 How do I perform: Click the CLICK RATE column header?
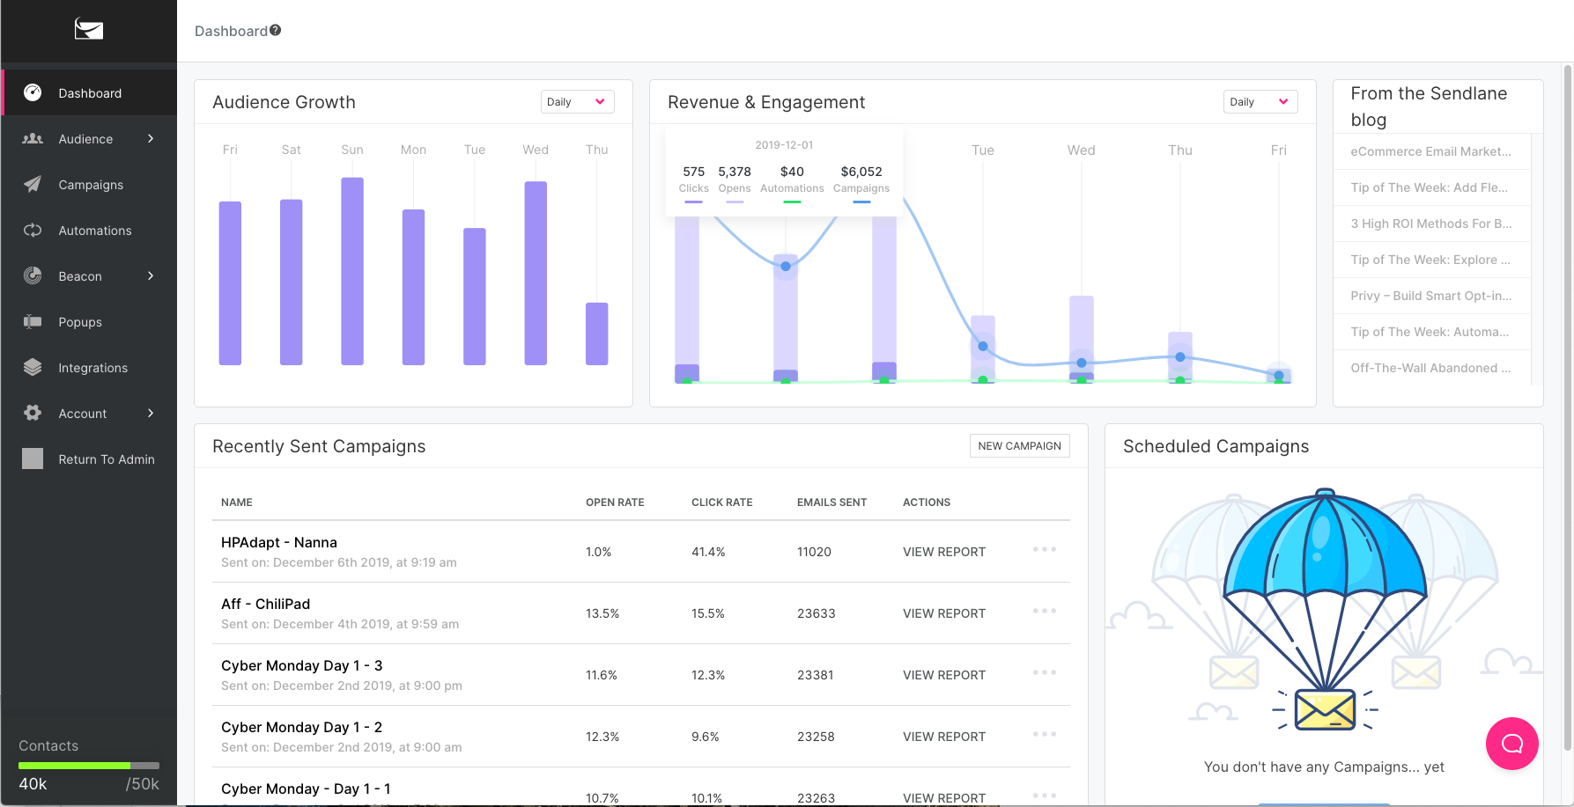tap(721, 503)
